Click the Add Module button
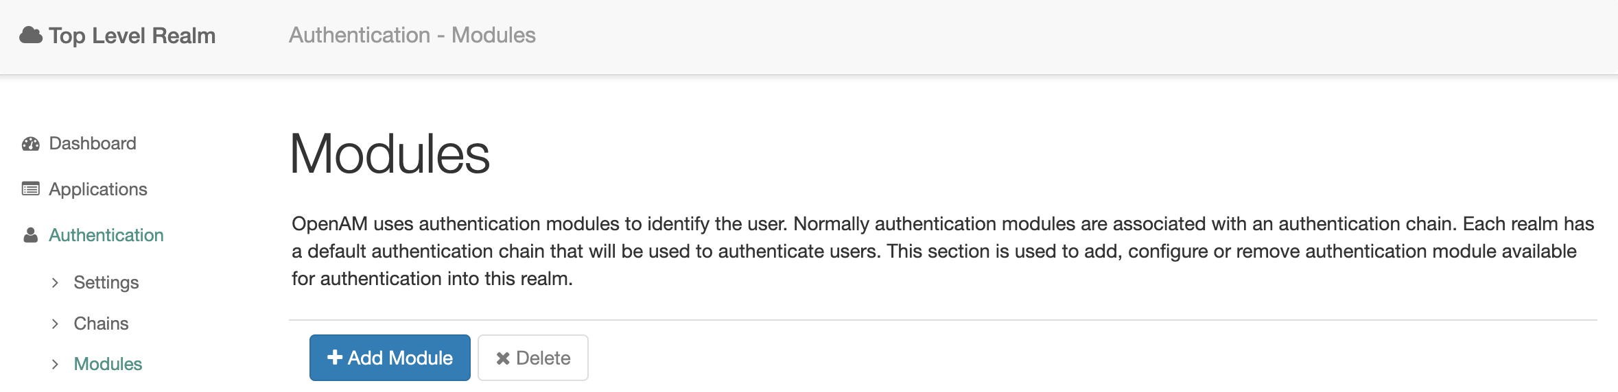1618x392 pixels. pos(390,358)
